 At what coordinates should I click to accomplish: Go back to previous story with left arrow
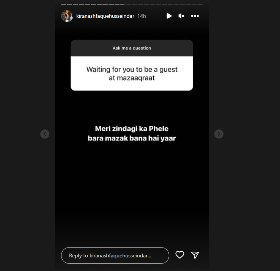45,134
